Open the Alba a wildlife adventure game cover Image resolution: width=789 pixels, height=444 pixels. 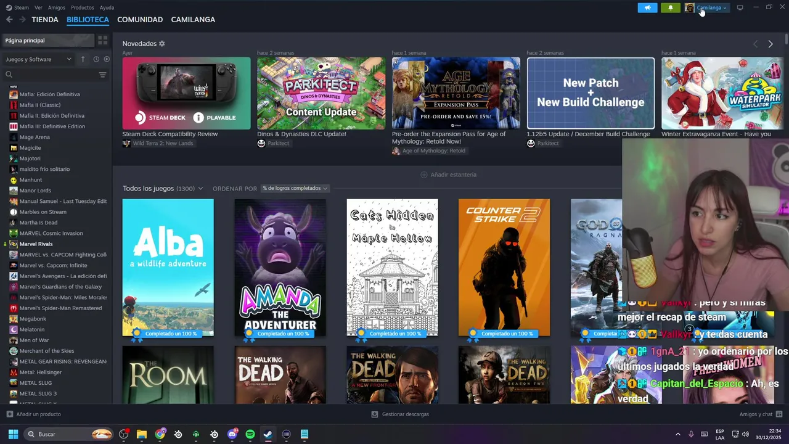tap(168, 268)
